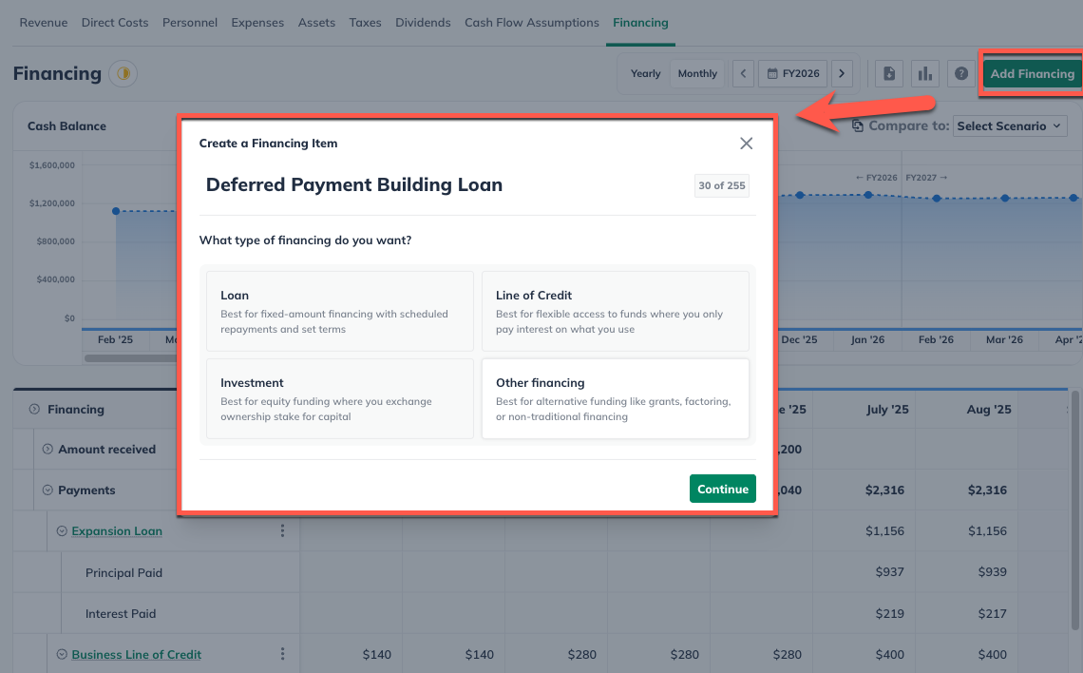Click the coin icon beside the Financing heading
Viewport: 1083px width, 673px height.
[x=123, y=73]
